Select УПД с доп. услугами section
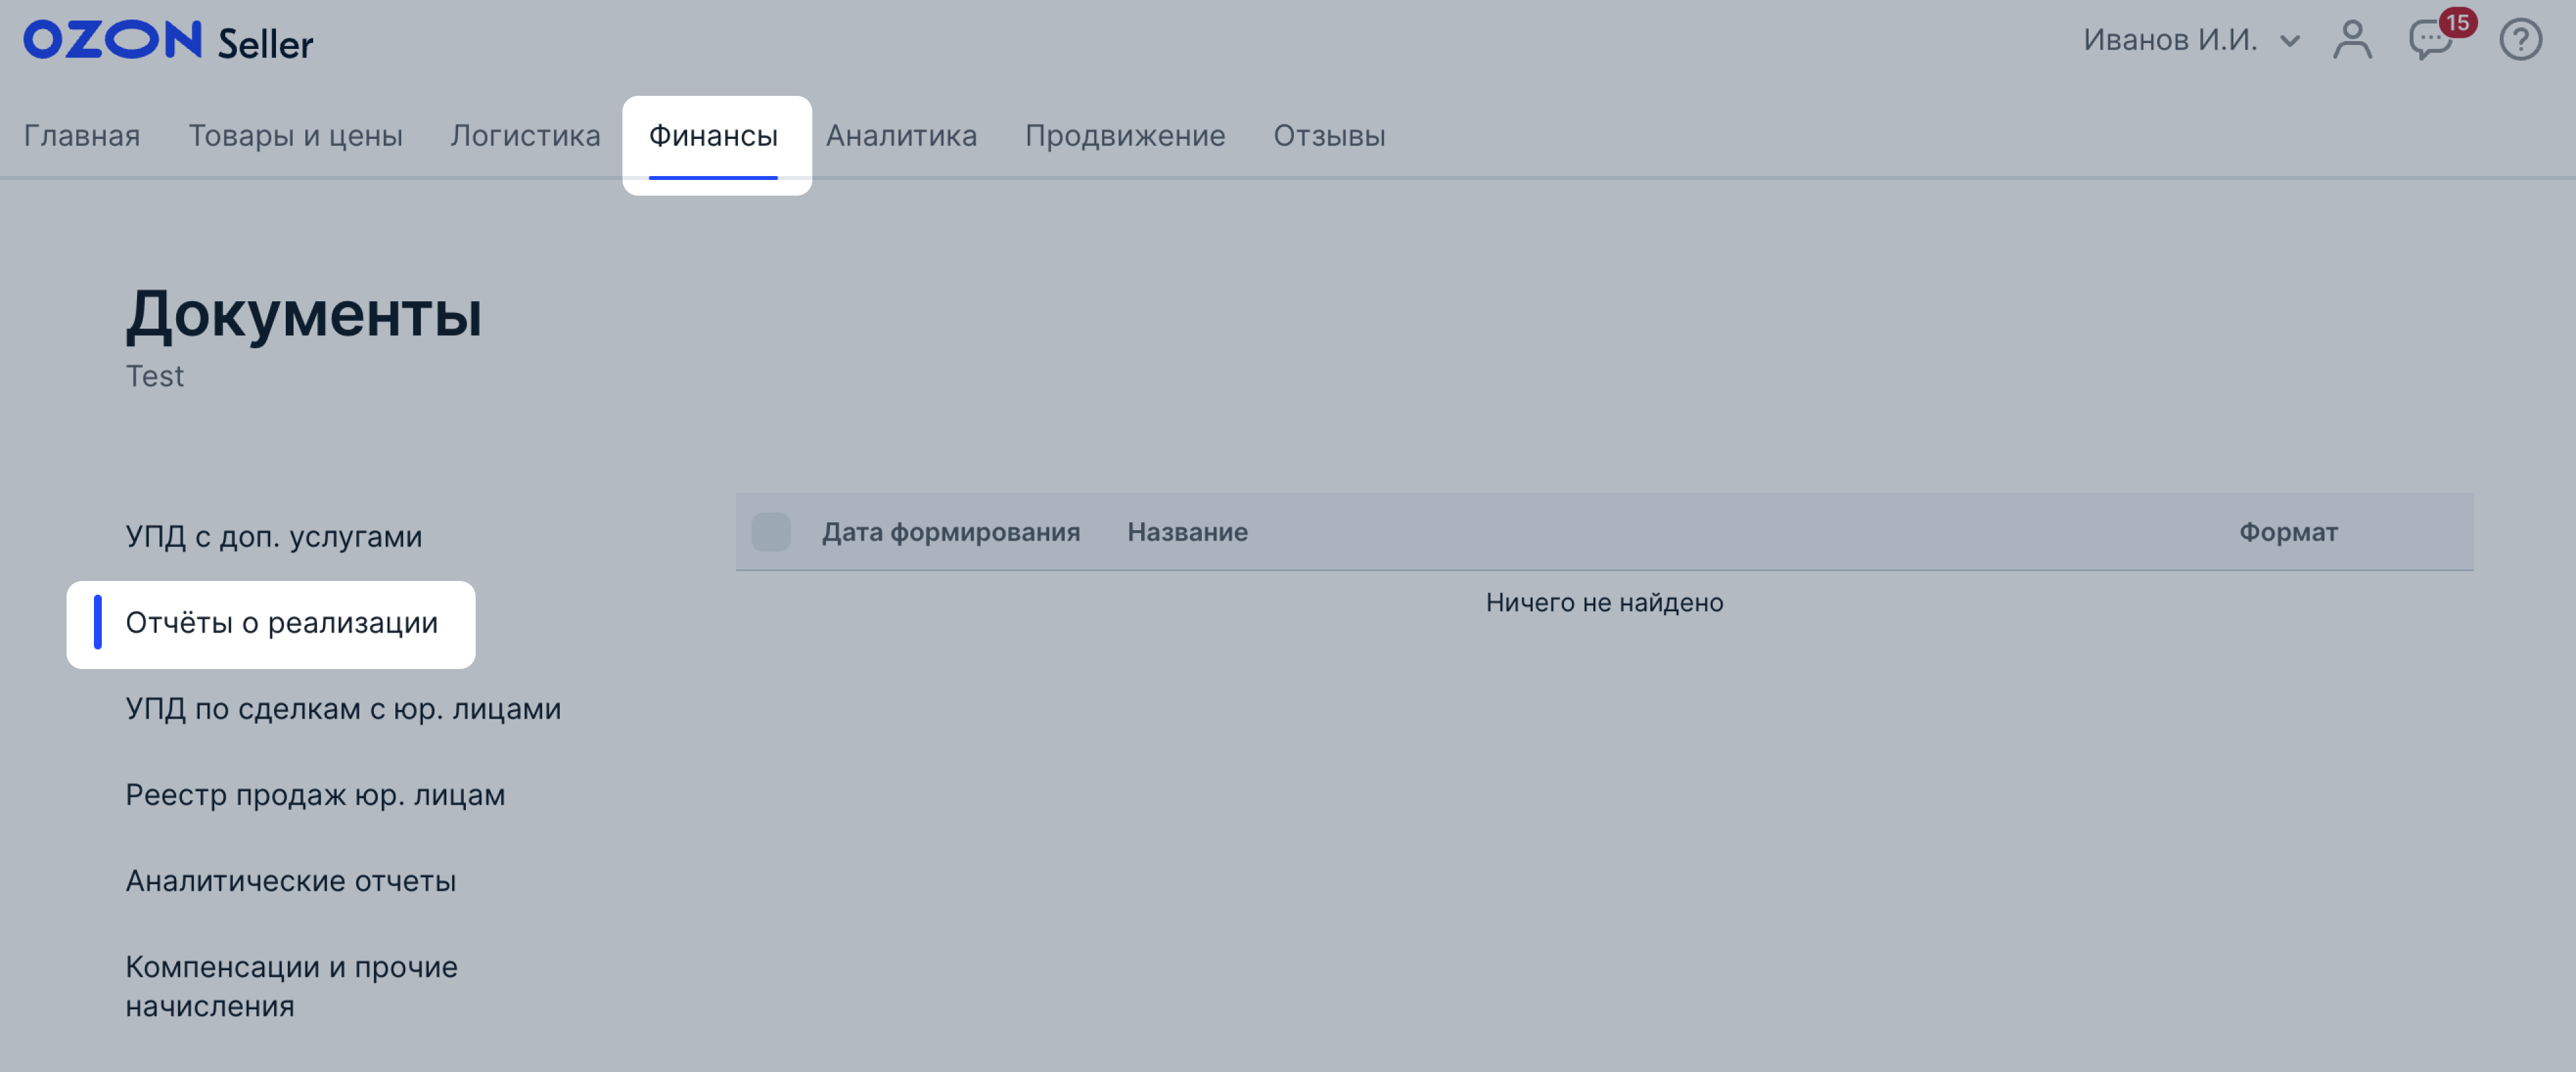 click(x=273, y=537)
